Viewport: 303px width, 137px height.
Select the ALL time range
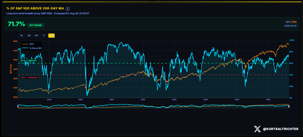click(51, 35)
